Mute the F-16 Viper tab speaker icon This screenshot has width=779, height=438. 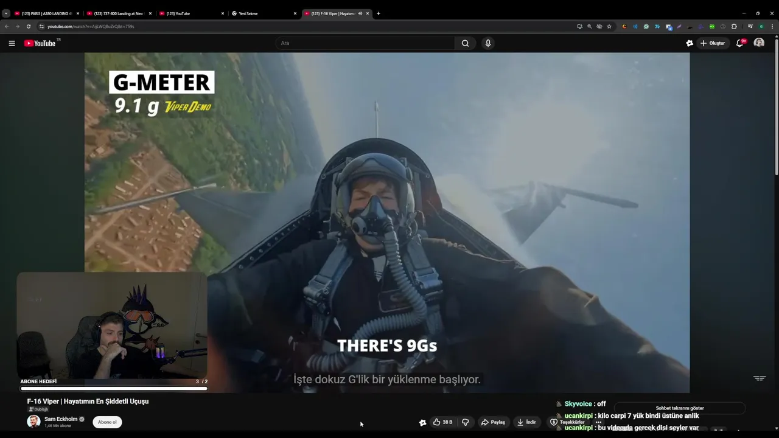coord(360,13)
